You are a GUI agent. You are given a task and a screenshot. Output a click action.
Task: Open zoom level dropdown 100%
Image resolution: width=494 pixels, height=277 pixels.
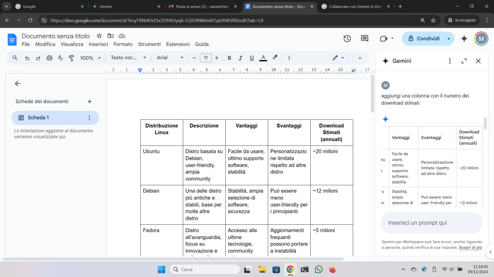pos(90,58)
